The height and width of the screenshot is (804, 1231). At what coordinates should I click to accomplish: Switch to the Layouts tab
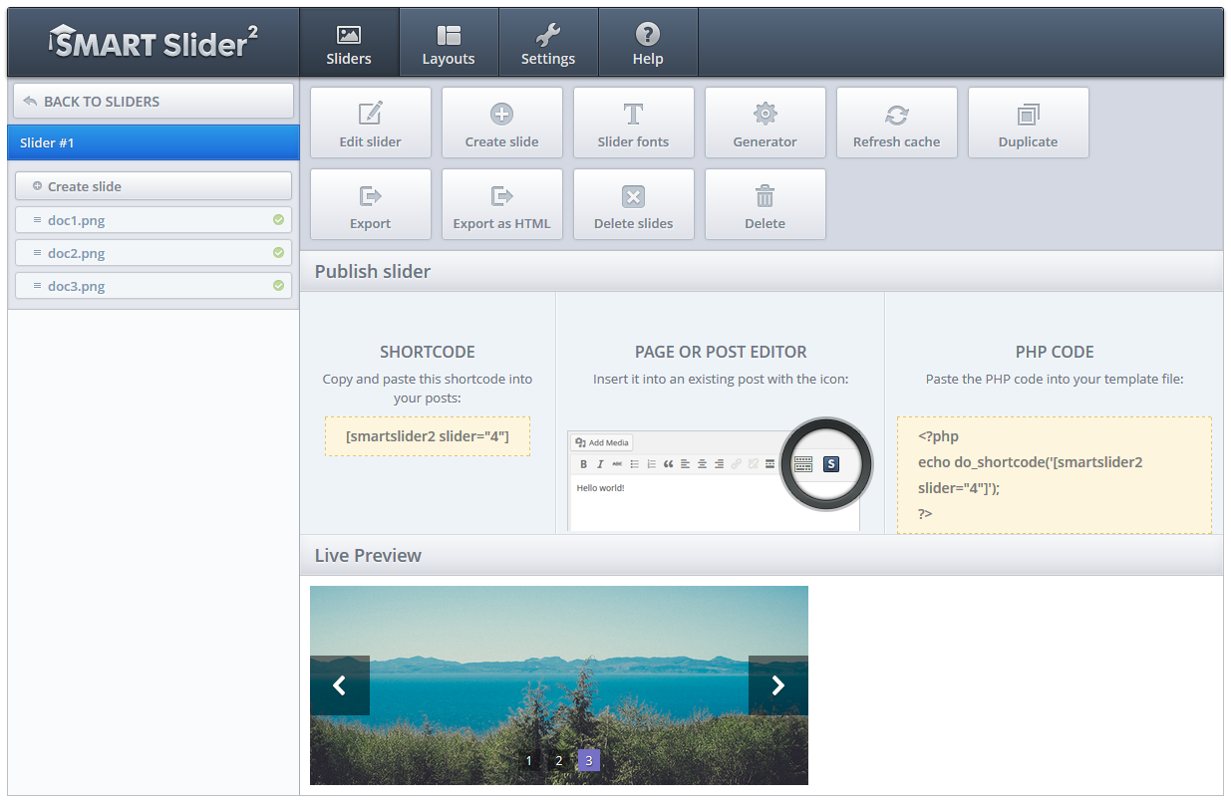tap(449, 43)
